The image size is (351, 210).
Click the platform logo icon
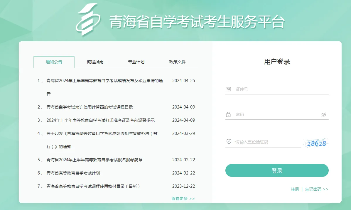coord(87,20)
